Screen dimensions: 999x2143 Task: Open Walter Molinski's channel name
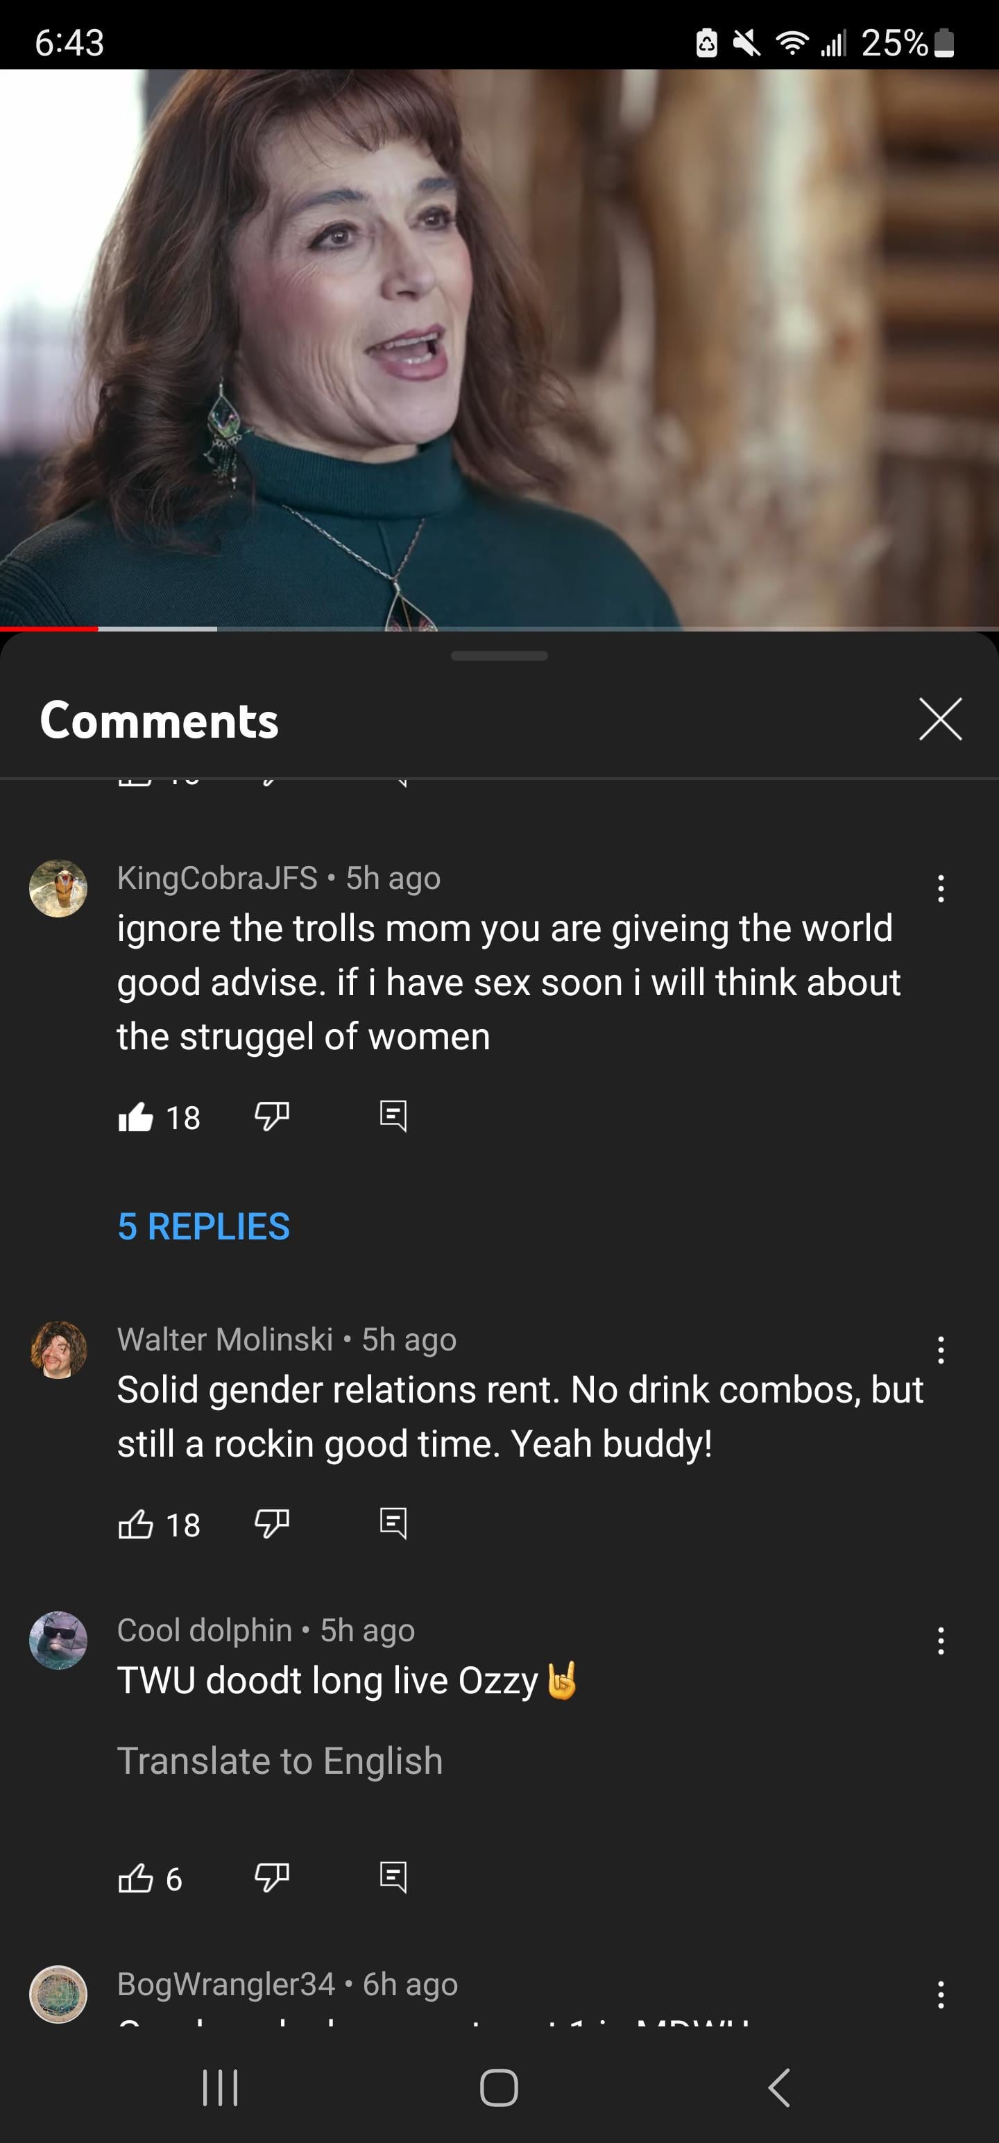[225, 1339]
